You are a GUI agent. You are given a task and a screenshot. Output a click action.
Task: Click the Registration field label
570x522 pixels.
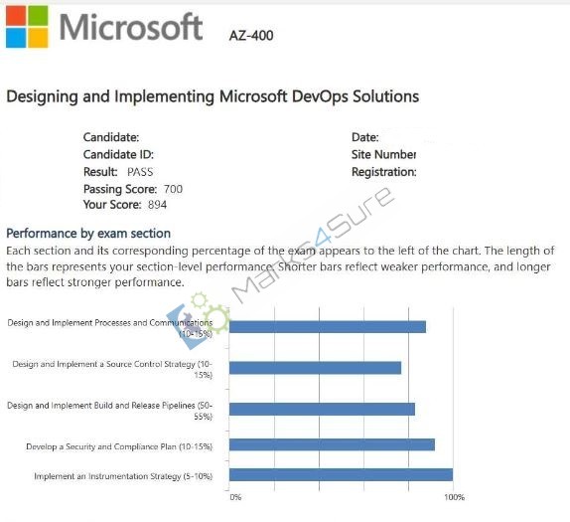[x=384, y=172]
